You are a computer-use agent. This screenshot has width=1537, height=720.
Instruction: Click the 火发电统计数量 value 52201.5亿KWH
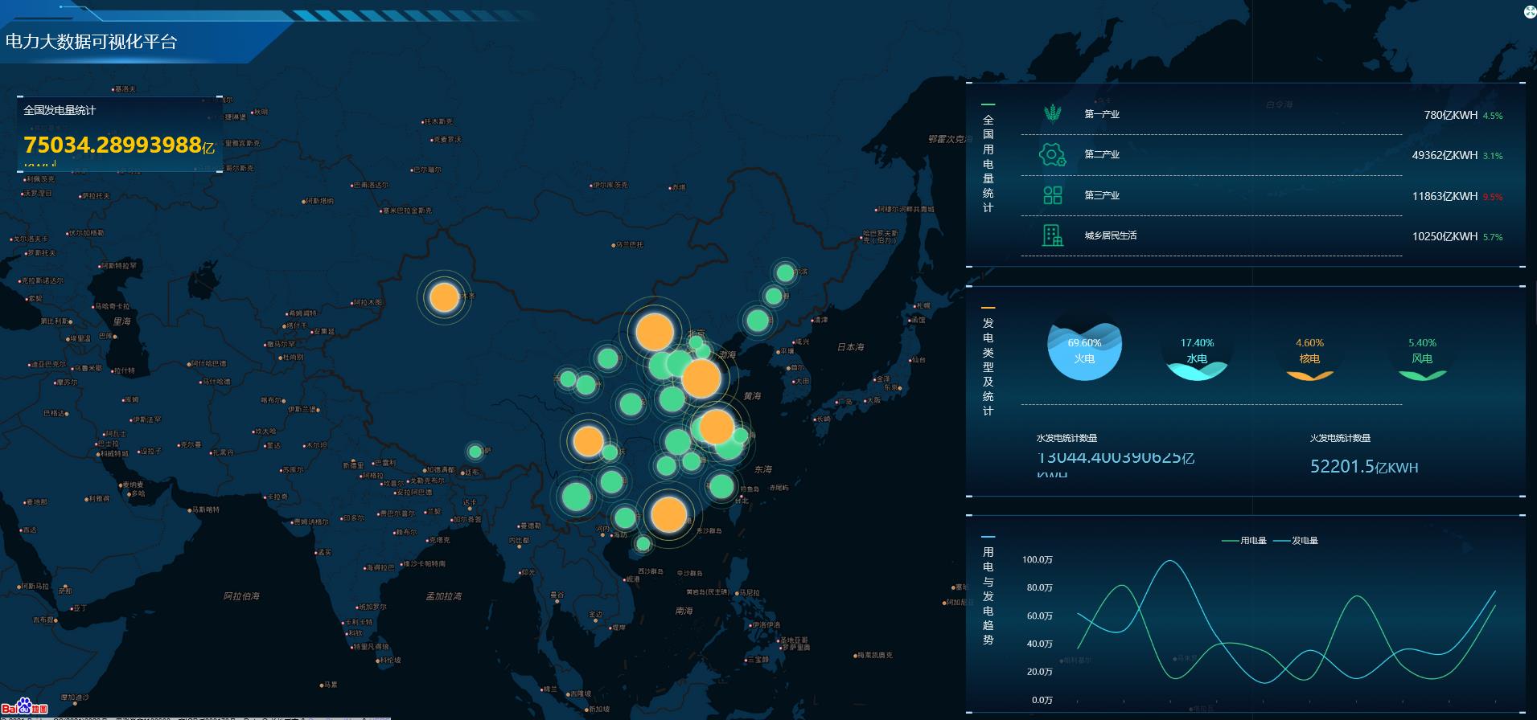coord(1364,467)
